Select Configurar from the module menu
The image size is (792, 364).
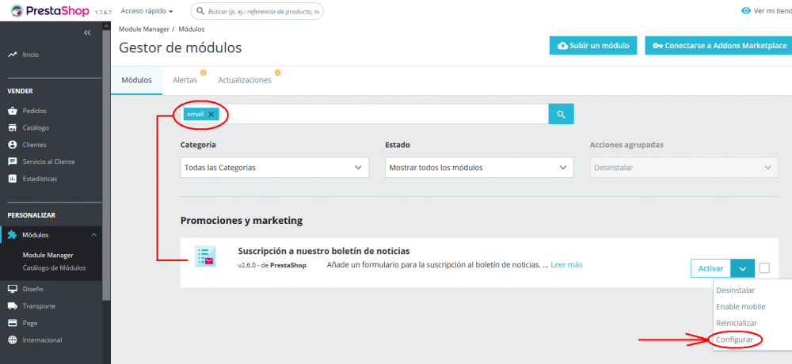click(x=734, y=339)
